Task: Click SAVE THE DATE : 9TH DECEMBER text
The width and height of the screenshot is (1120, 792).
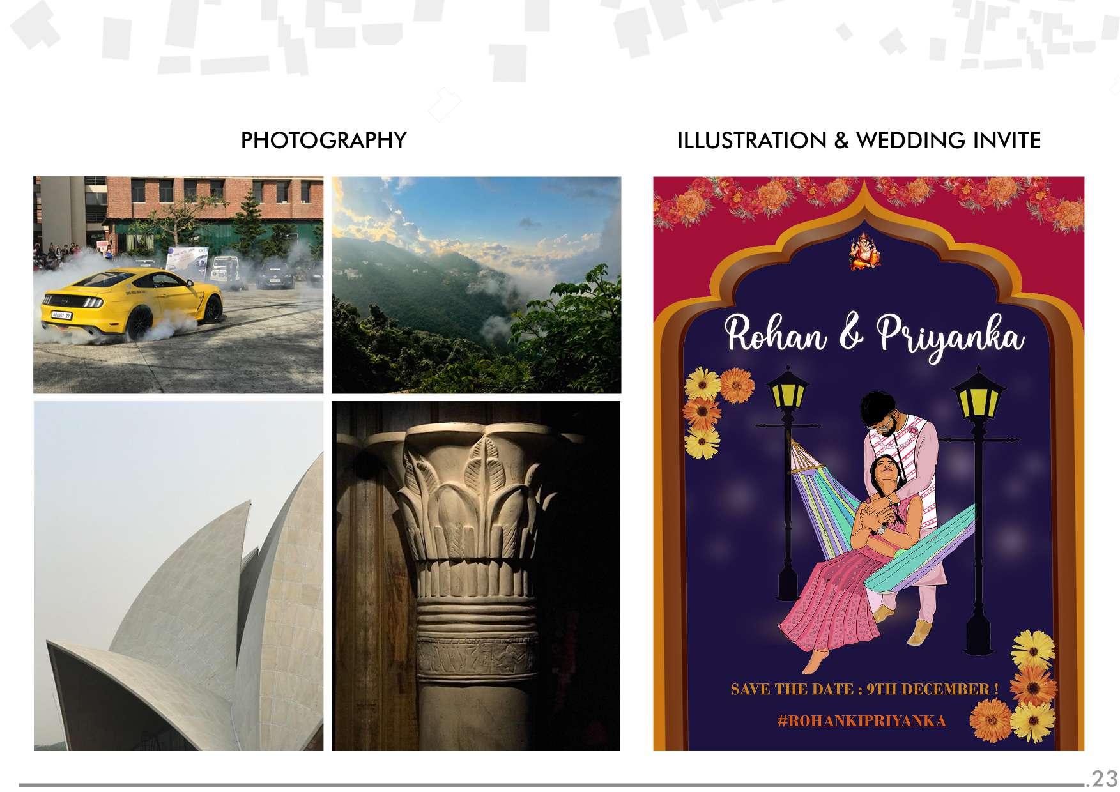Action: click(x=864, y=689)
